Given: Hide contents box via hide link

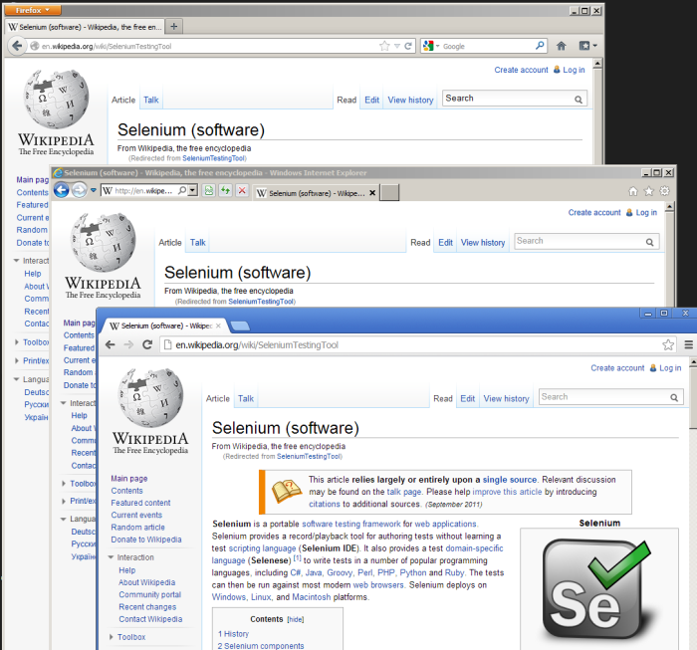Looking at the screenshot, I should 295,619.
